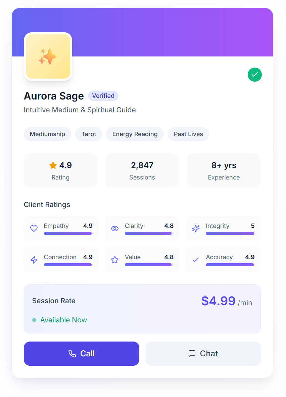The width and height of the screenshot is (286, 397).
Task: Click the checkmark icon beside Accuracy
Action: 196,260
